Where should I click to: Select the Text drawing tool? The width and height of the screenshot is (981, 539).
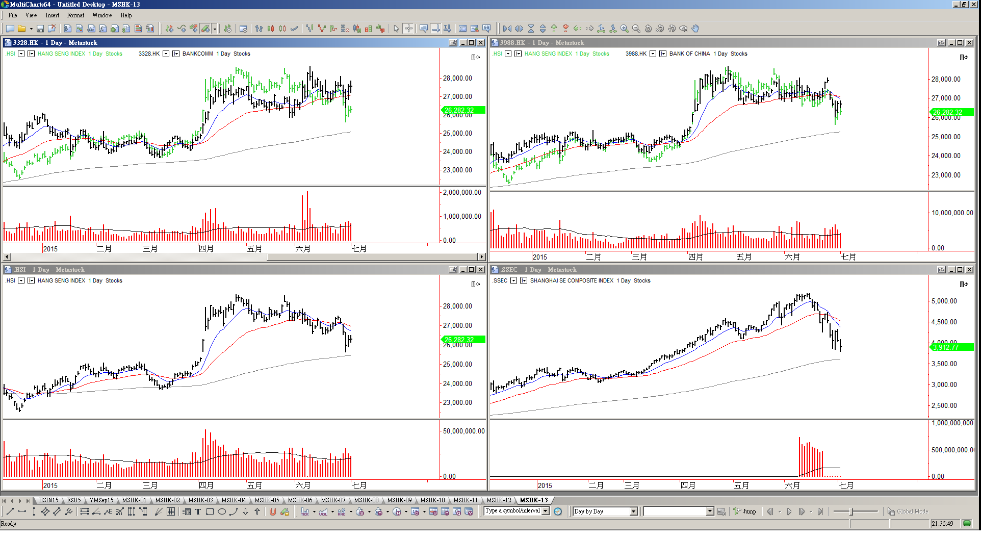click(198, 511)
